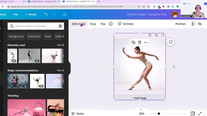Enter fullscreen present mode icon
This screenshot has width=207, height=116.
[200, 113]
